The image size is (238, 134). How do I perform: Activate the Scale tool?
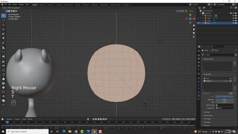pos(3,34)
